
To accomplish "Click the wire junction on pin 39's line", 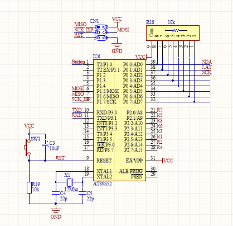I will (x=157, y=64).
